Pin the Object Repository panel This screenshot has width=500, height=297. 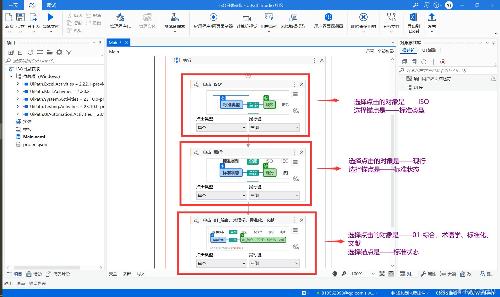[x=493, y=43]
